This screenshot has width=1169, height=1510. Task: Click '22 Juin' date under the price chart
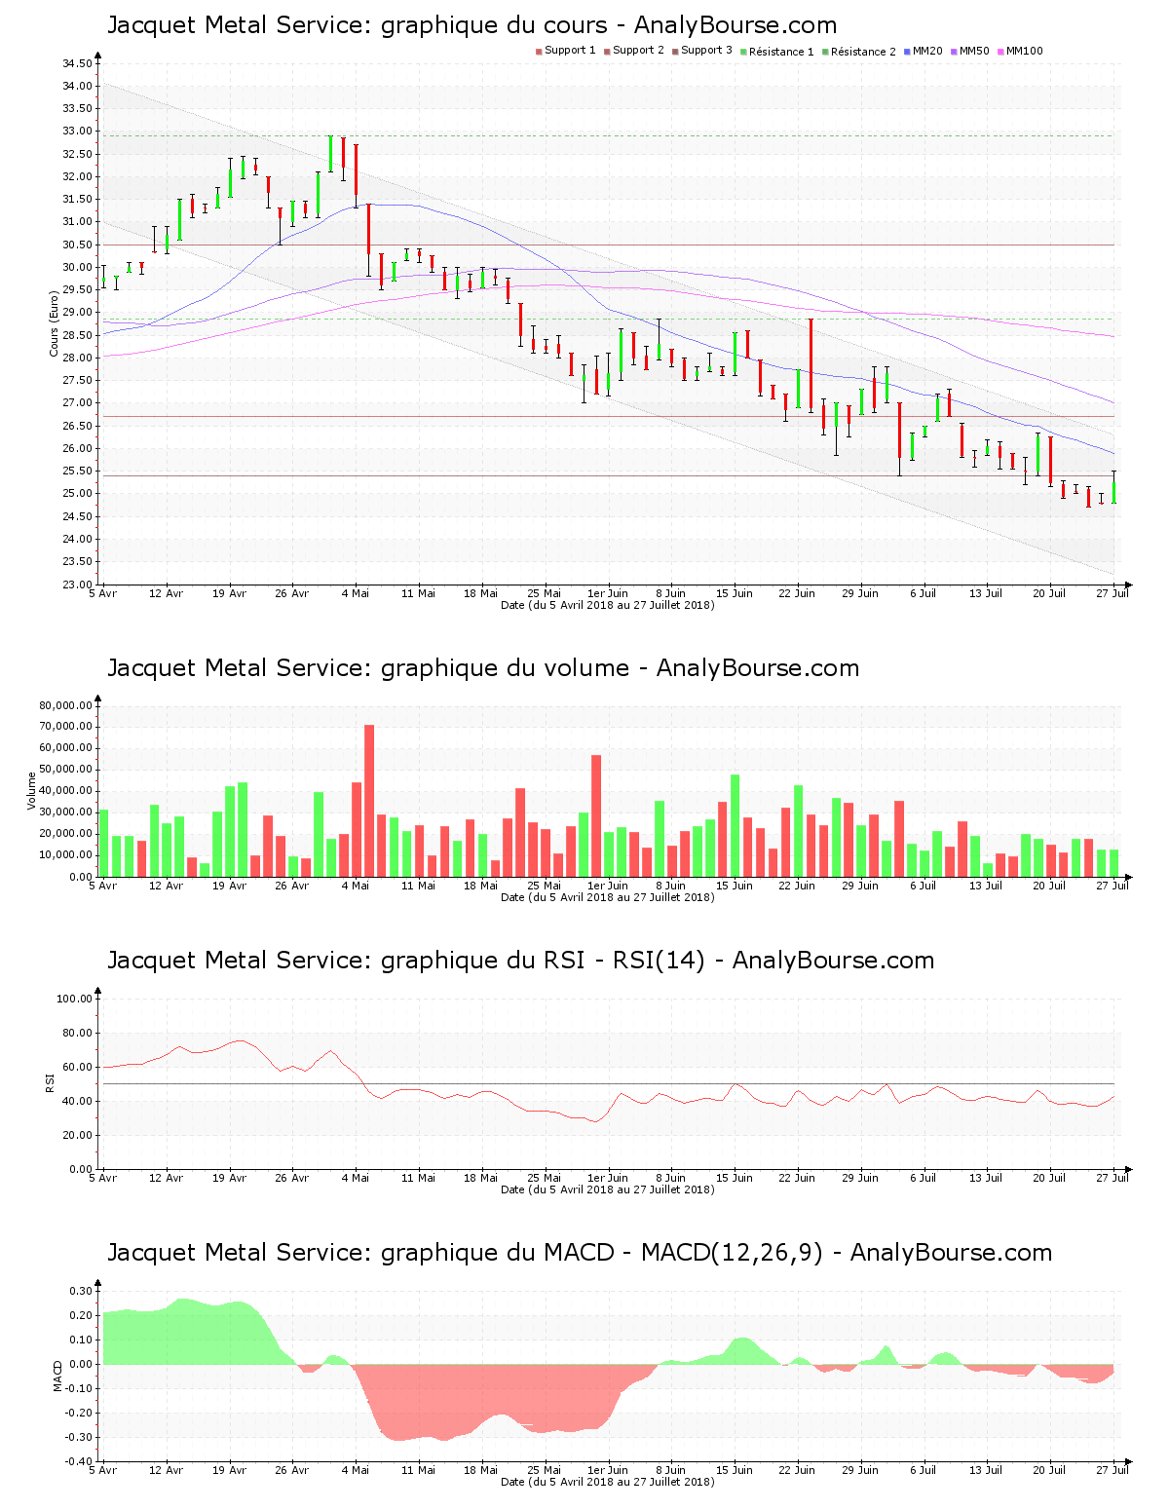[x=797, y=593]
